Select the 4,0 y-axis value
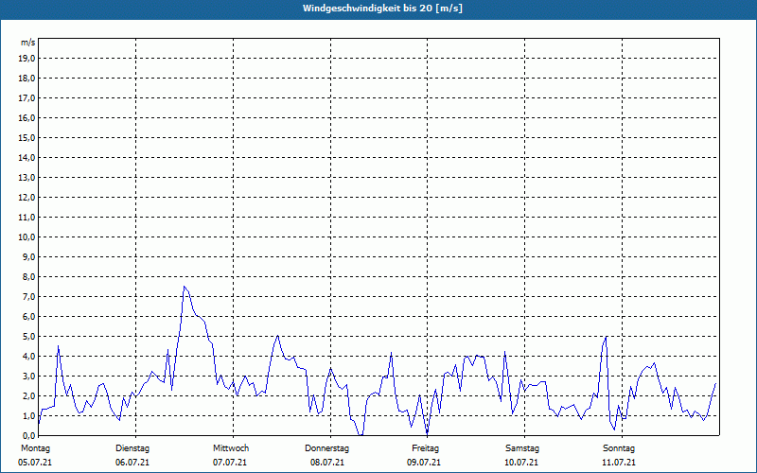 pos(27,357)
